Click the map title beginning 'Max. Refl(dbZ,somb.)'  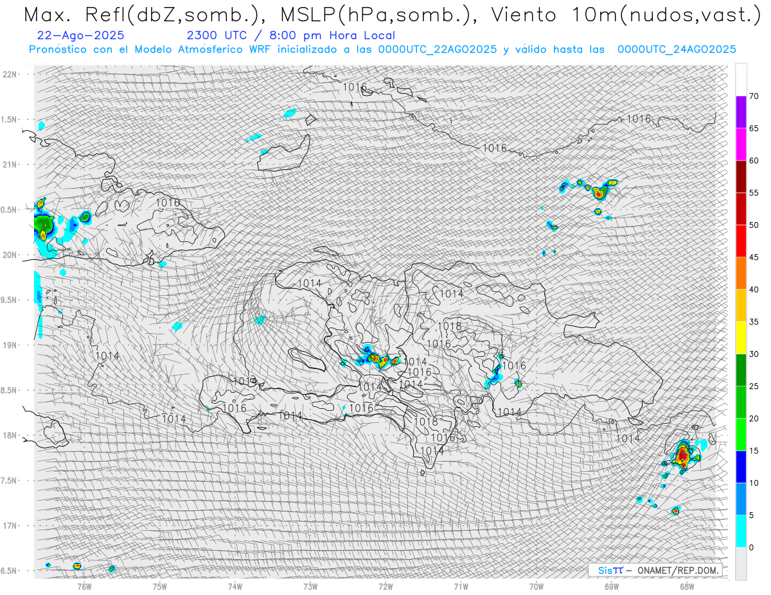(x=391, y=15)
